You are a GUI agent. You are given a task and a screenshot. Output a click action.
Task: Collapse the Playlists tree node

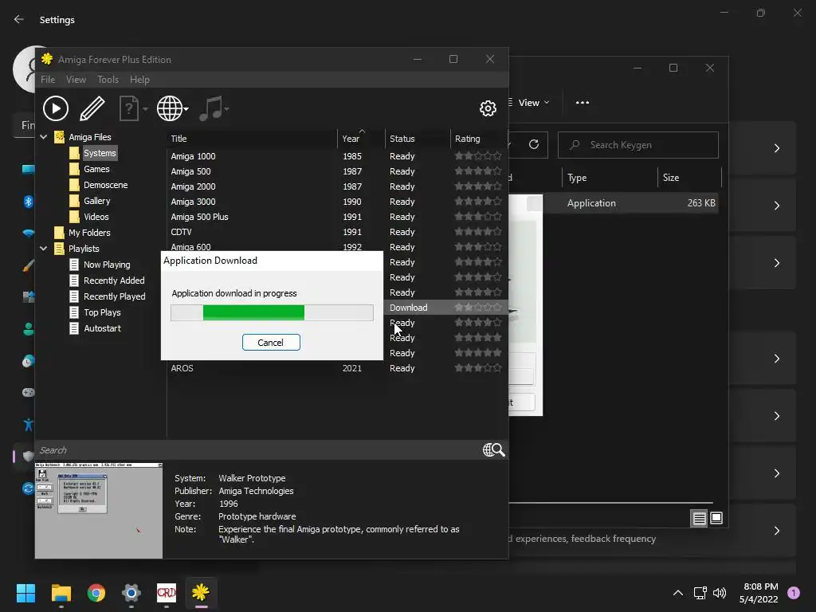44,249
